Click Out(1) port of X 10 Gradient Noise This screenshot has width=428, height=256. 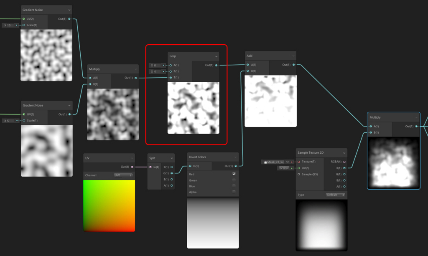pyautogui.click(x=69, y=19)
